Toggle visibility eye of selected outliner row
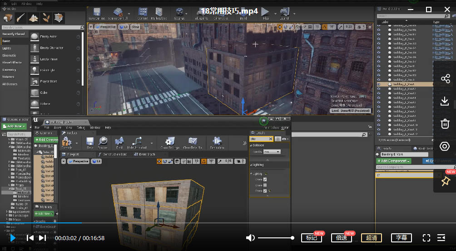 click(x=379, y=84)
